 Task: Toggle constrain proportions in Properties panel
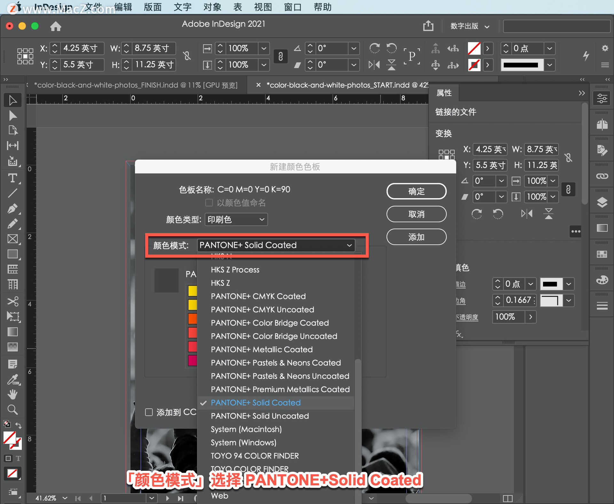(568, 157)
